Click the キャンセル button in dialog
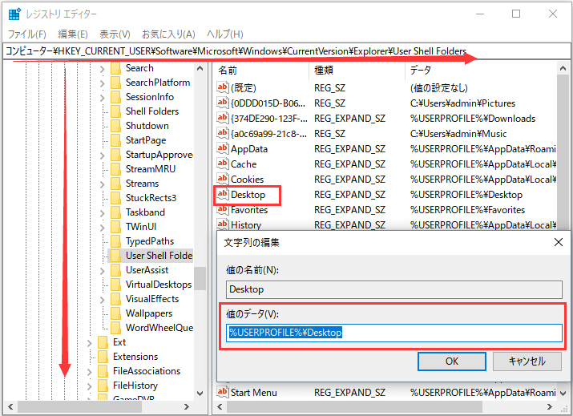573x416 pixels. (527, 361)
